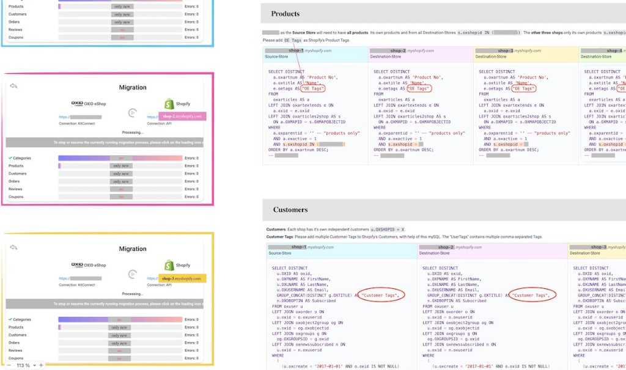Click Categories progress bar in shop-2 panel
This screenshot has height=370, width=626.
click(x=120, y=158)
